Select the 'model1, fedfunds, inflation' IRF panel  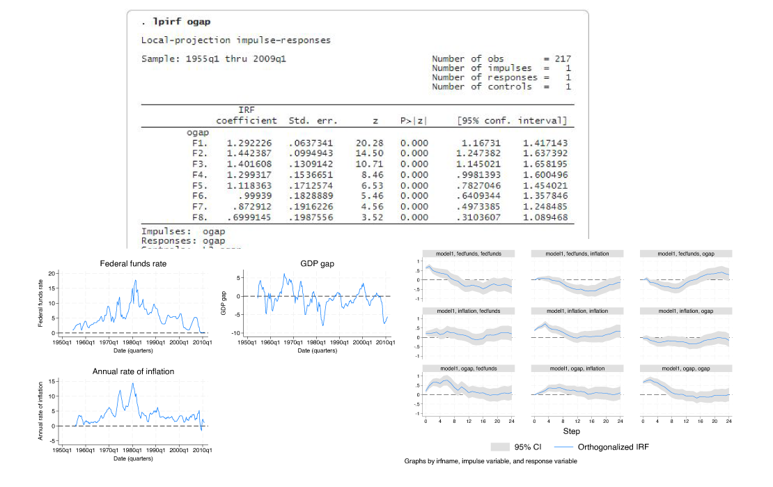point(577,277)
